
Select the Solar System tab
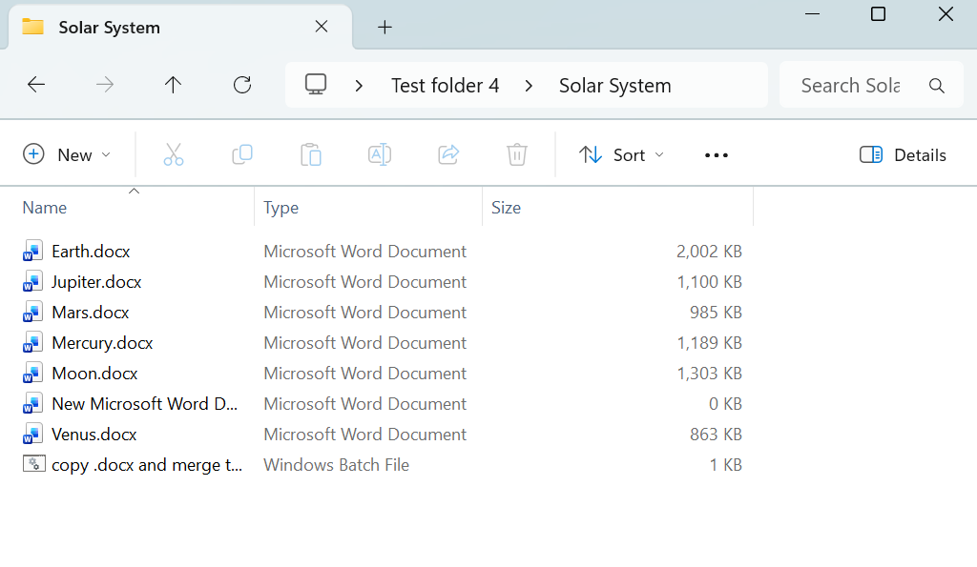tap(162, 27)
